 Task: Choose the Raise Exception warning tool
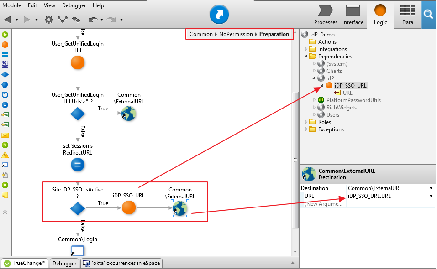pyautogui.click(x=5, y=155)
